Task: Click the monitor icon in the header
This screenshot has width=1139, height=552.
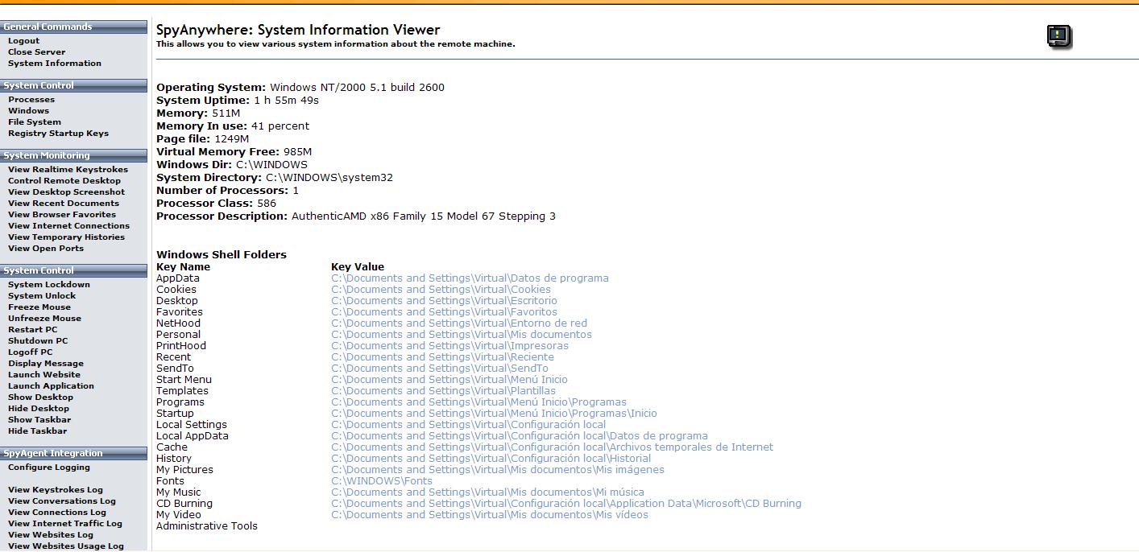Action: (1059, 36)
